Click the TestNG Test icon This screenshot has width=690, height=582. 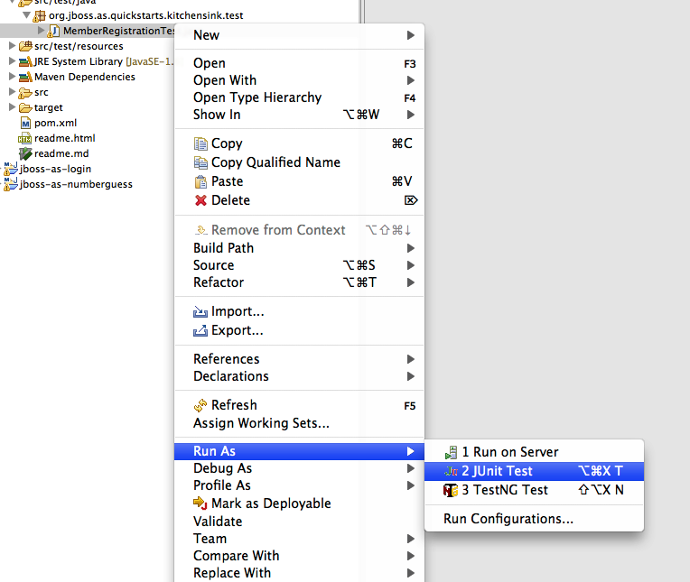(451, 490)
